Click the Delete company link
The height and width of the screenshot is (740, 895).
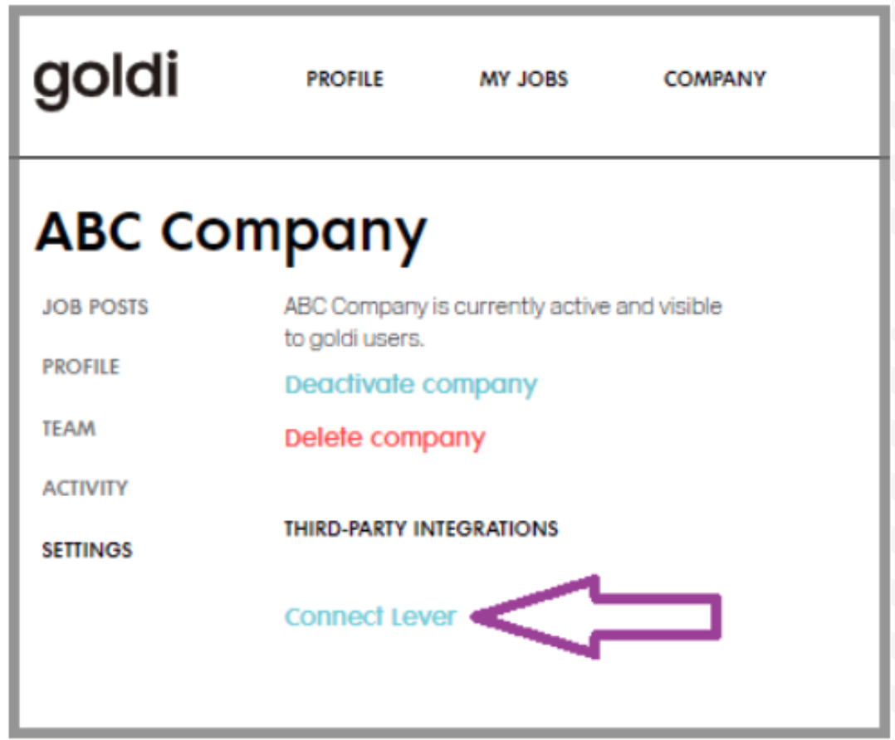[386, 437]
